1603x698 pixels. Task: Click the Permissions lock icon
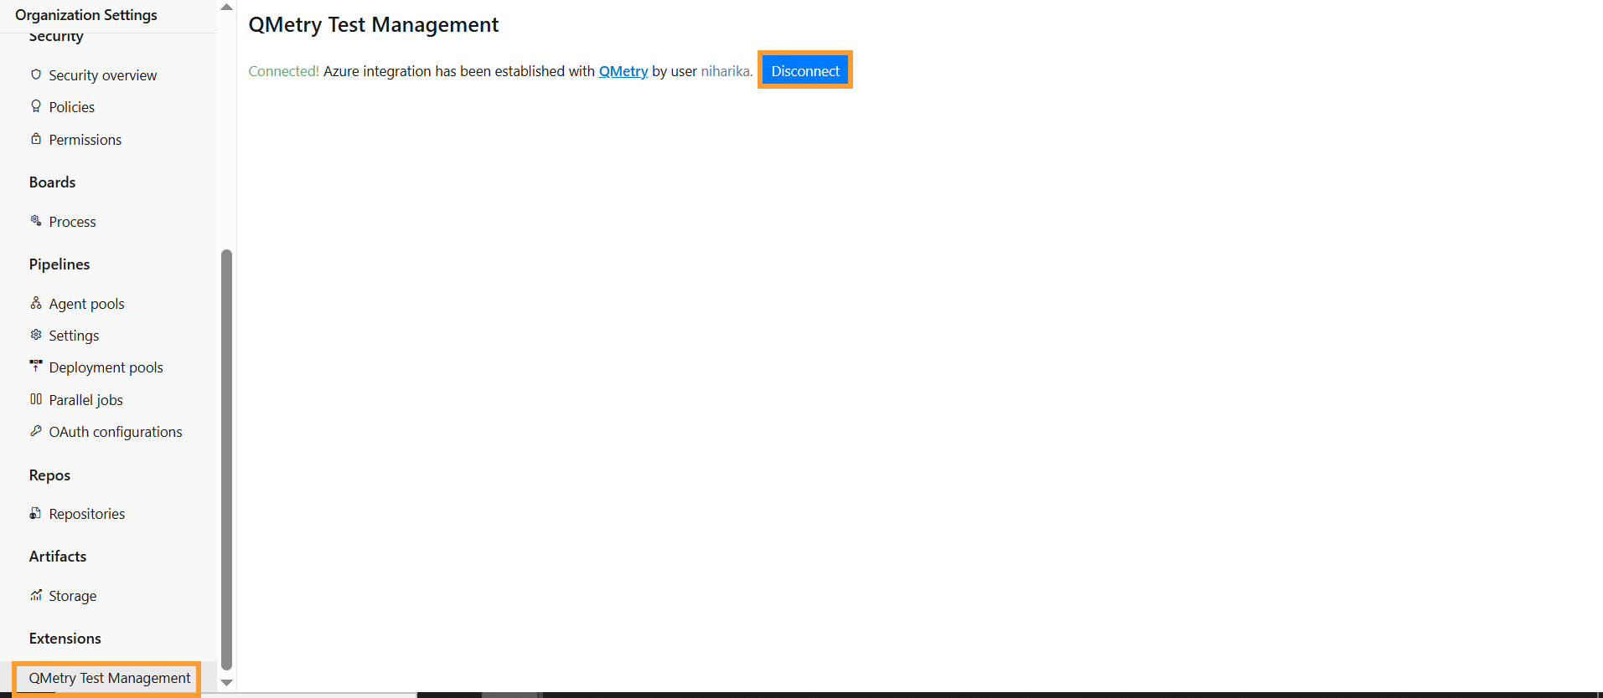pyautogui.click(x=36, y=139)
